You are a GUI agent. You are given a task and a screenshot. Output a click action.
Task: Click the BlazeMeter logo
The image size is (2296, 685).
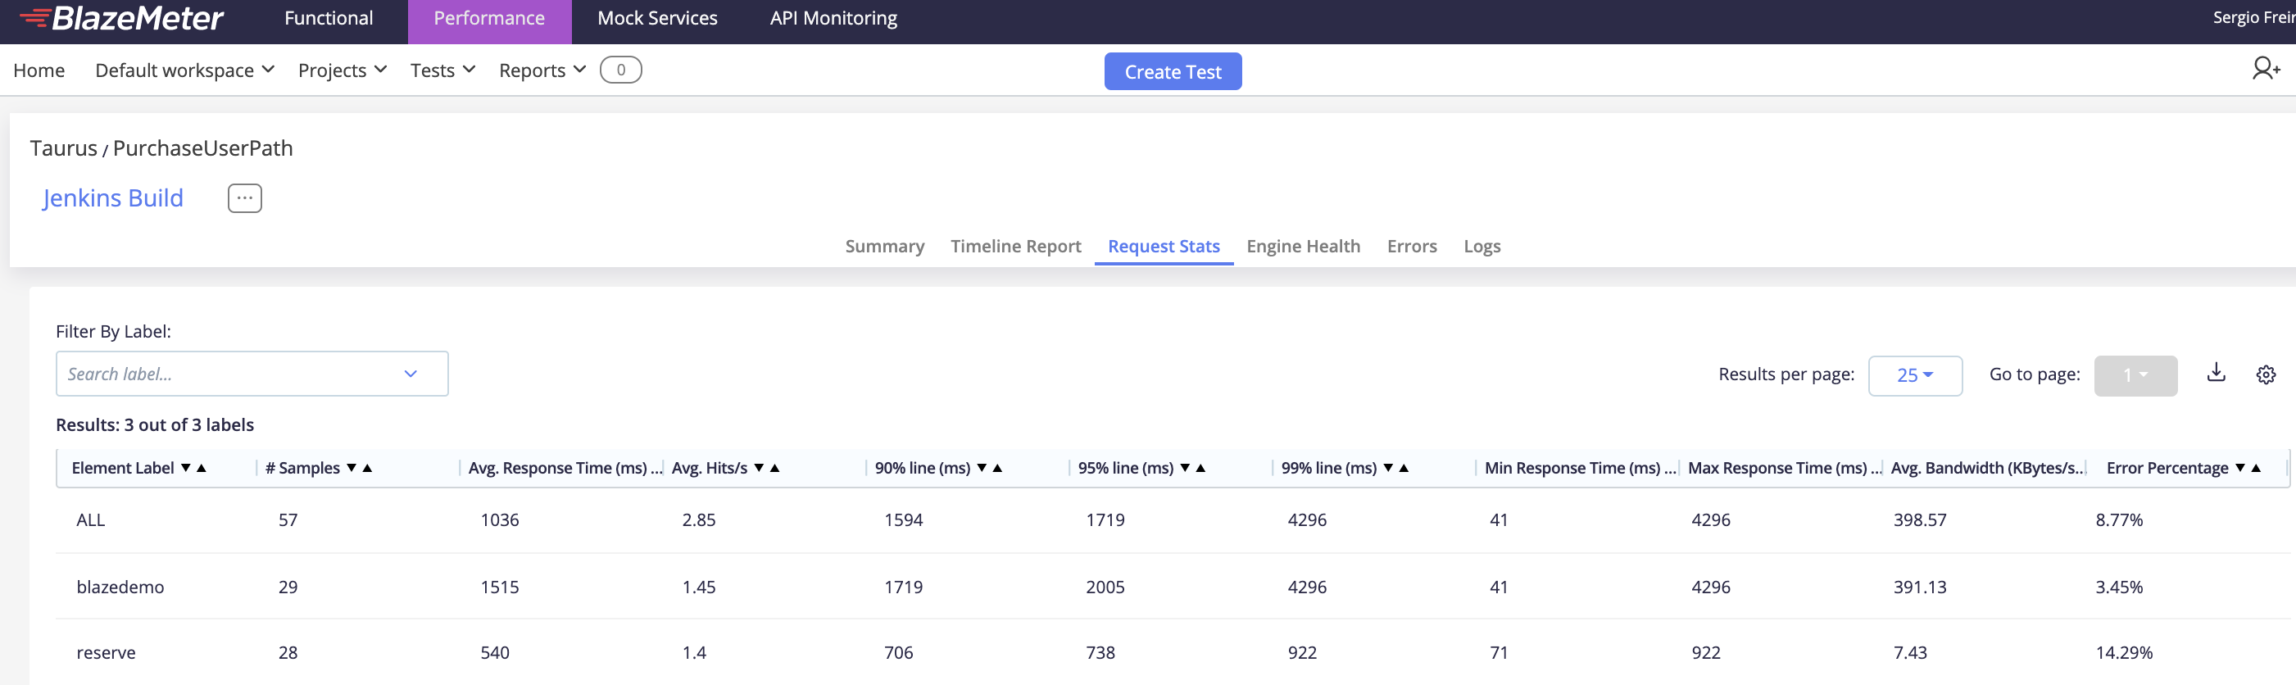[x=121, y=18]
